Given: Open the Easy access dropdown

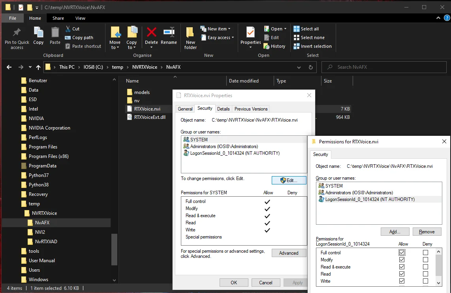Looking at the screenshot, I should tap(217, 38).
